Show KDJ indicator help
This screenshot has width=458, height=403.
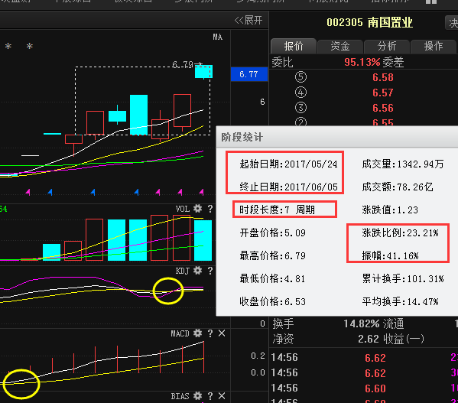pyautogui.click(x=210, y=271)
